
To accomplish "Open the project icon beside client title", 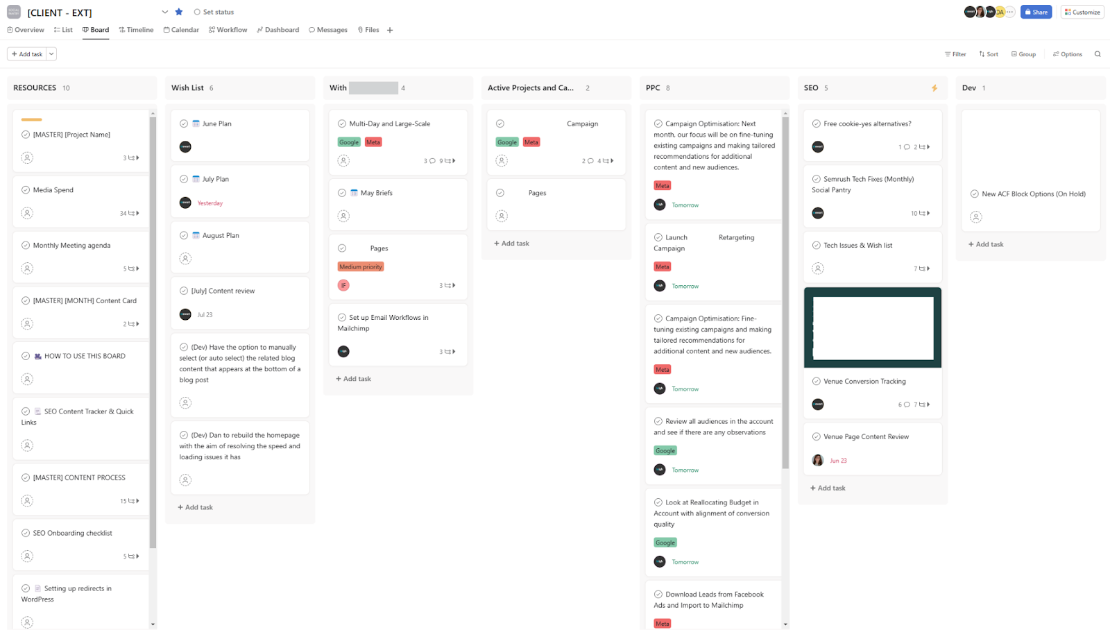I will (14, 12).
